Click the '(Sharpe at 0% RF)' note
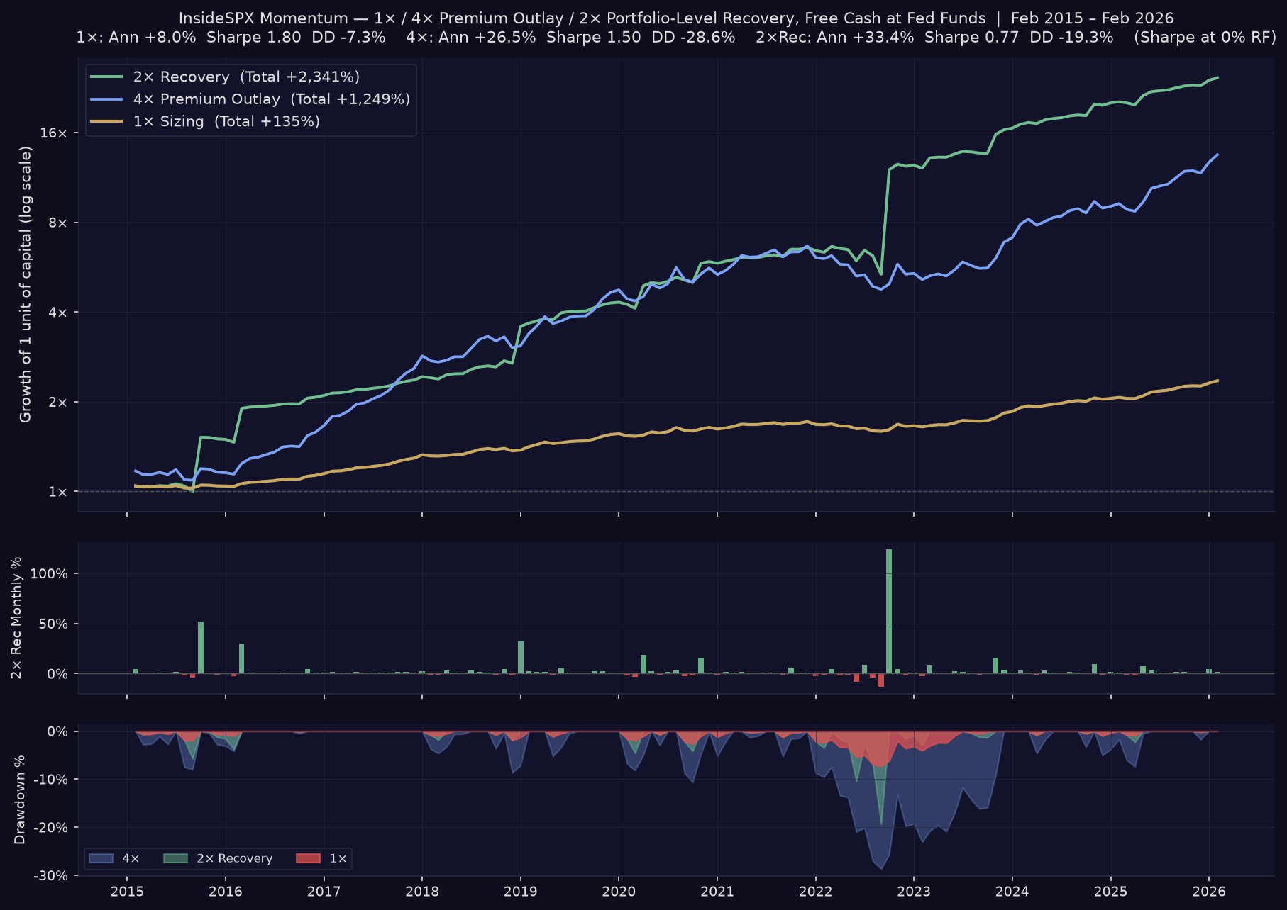 click(x=1205, y=38)
